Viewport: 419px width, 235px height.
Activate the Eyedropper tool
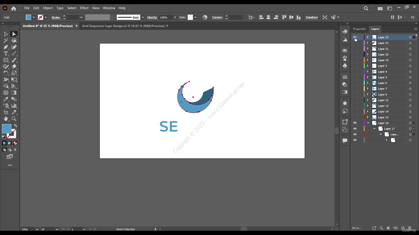coord(6,99)
